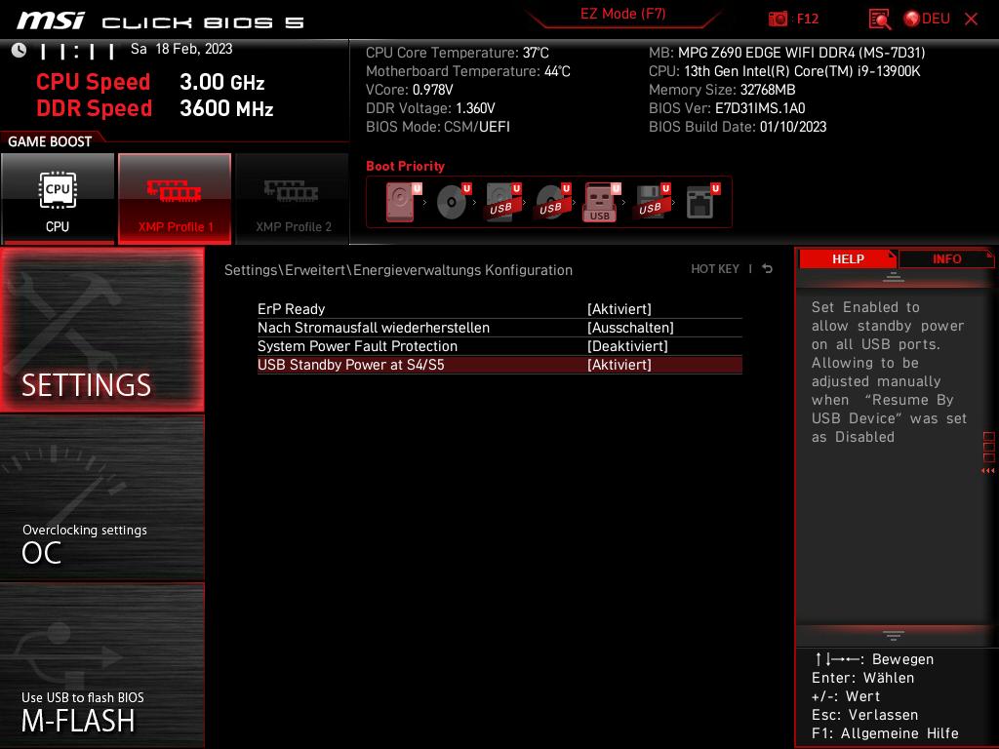This screenshot has height=749, width=999.
Task: Click the F12 screenshot camera icon
Action: point(778,18)
